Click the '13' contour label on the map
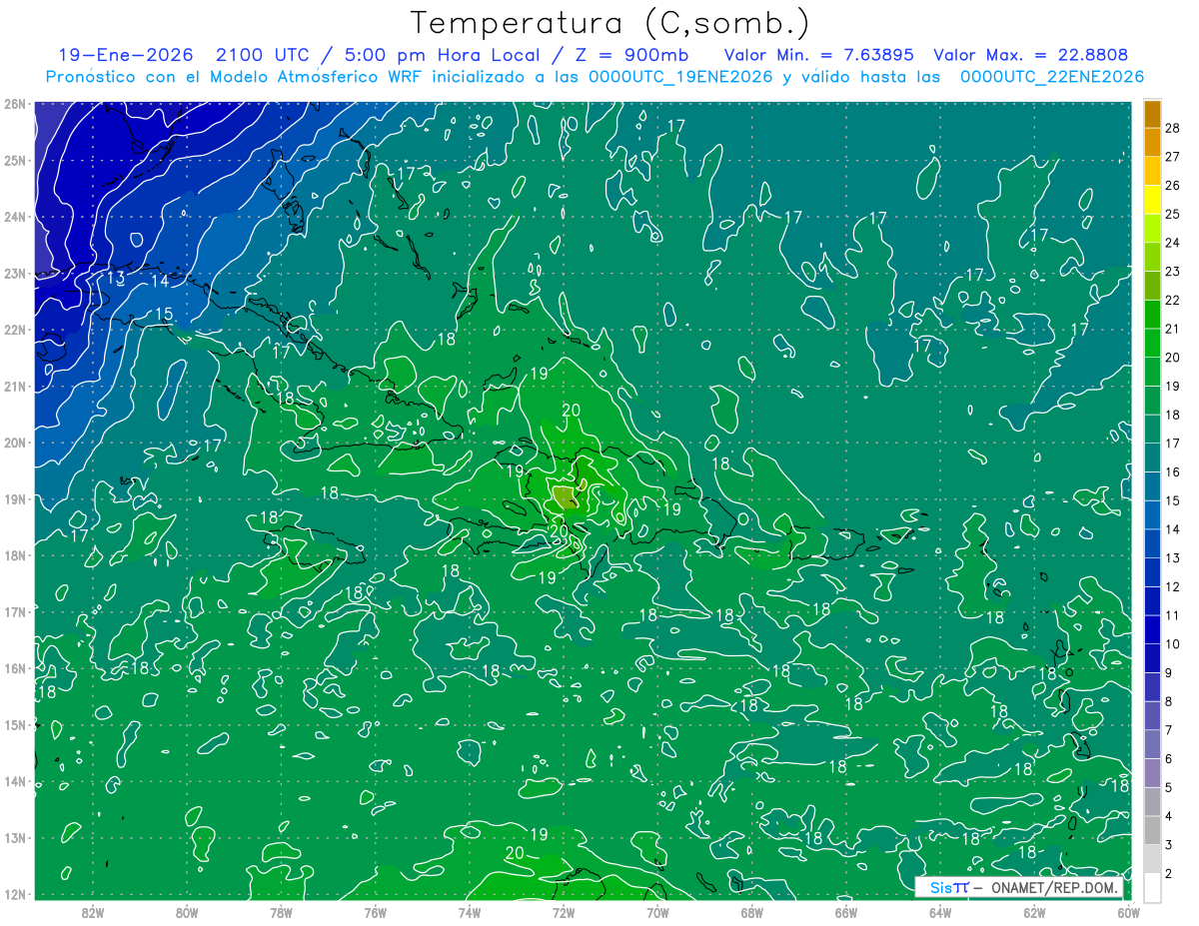 pos(116,278)
